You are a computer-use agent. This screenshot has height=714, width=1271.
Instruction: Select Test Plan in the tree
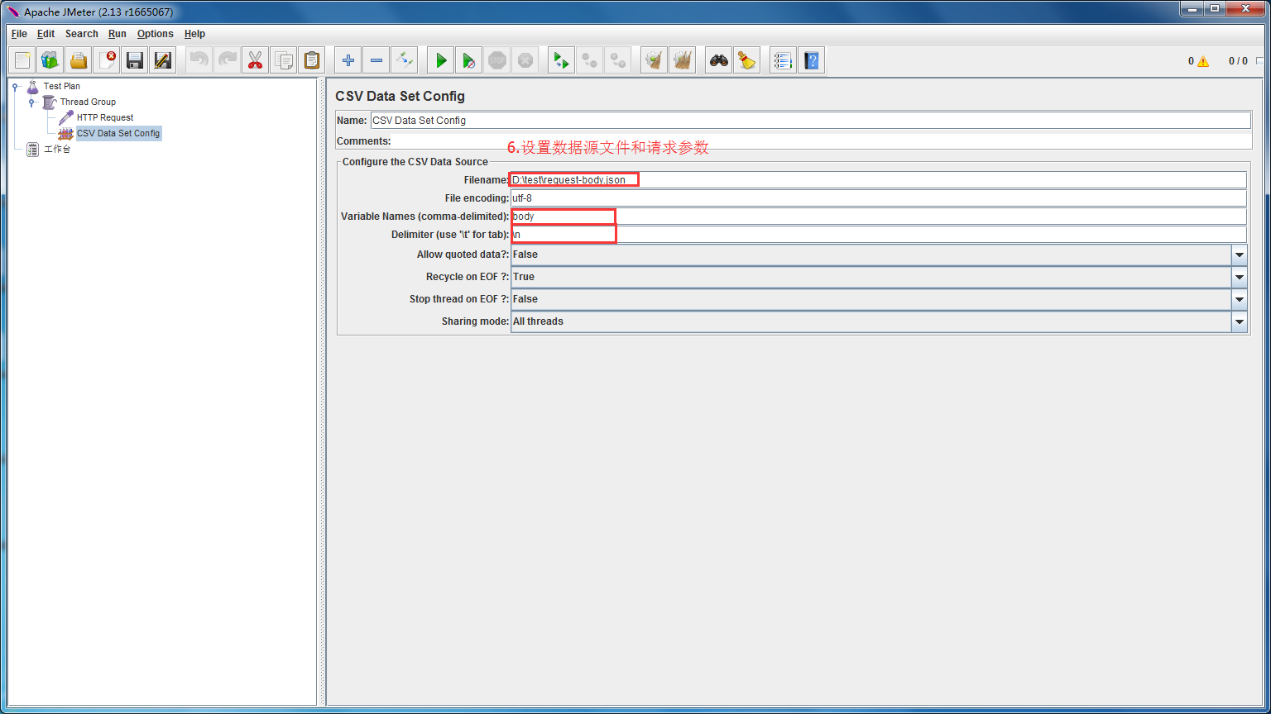click(62, 86)
